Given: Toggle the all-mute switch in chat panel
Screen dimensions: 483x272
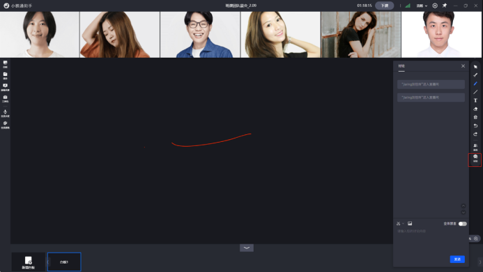Looking at the screenshot, I should pyautogui.click(x=462, y=224).
